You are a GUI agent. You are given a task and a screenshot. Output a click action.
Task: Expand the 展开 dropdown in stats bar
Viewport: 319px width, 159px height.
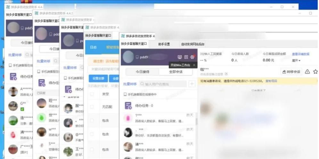296,60
